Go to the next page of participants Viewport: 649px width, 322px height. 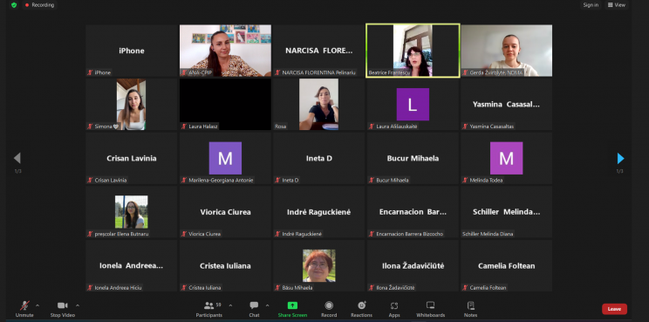click(620, 158)
